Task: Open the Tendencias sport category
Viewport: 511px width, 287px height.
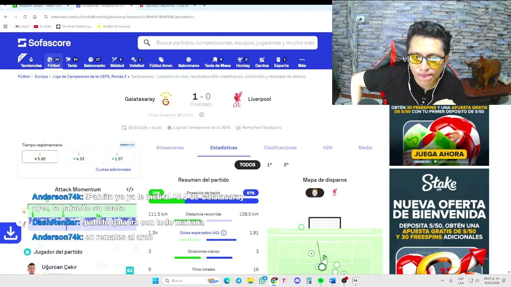Action: coord(31,62)
